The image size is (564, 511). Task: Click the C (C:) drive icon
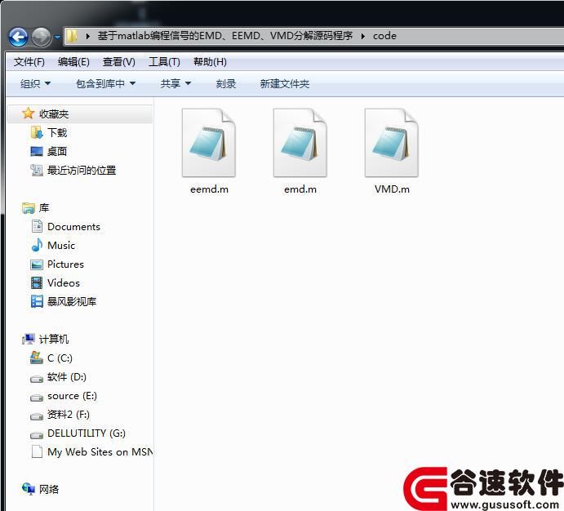[x=37, y=358]
